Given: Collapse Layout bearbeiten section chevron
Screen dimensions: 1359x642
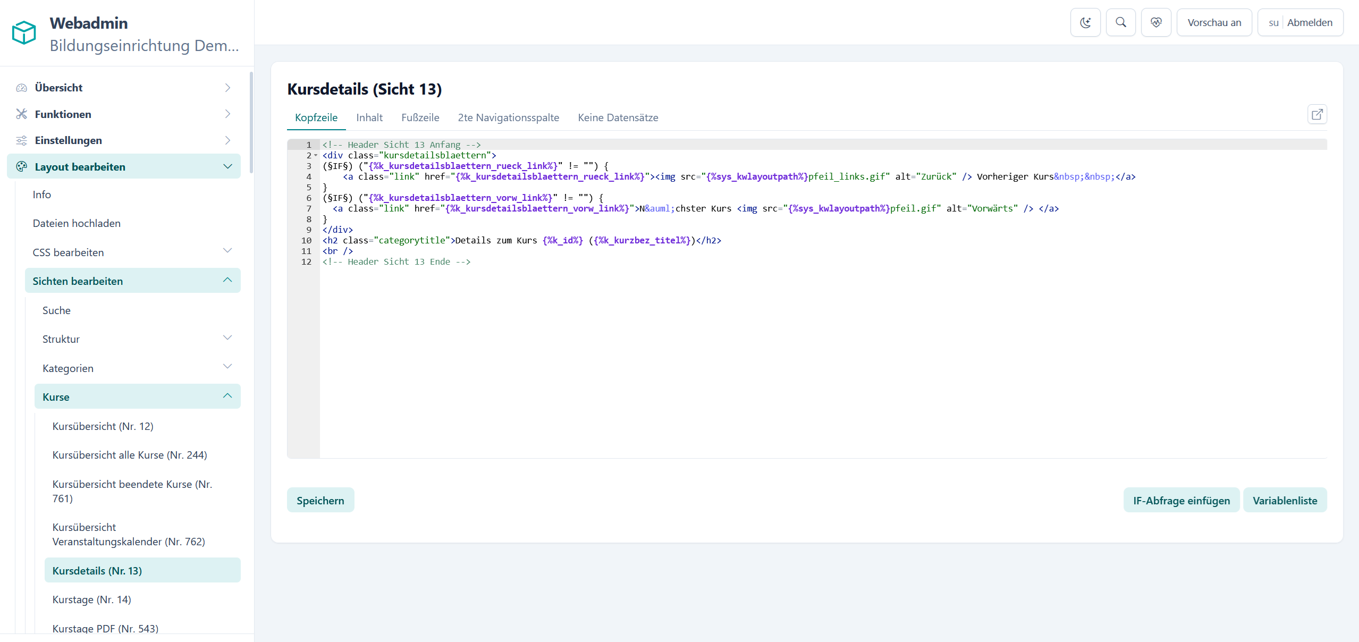Looking at the screenshot, I should [x=227, y=166].
